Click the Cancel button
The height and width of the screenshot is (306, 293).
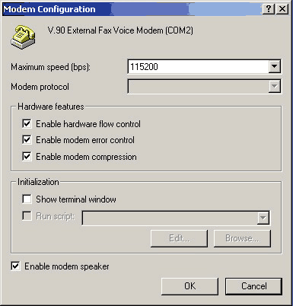(253, 286)
